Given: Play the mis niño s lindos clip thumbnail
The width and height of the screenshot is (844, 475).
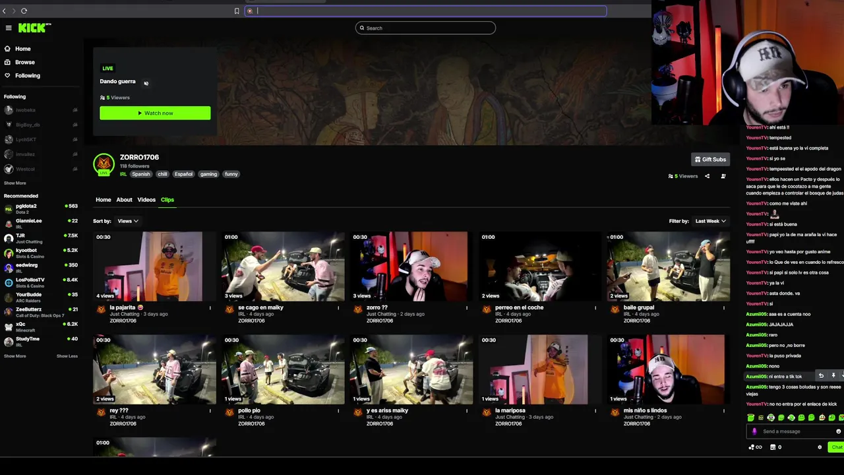Looking at the screenshot, I should [668, 369].
